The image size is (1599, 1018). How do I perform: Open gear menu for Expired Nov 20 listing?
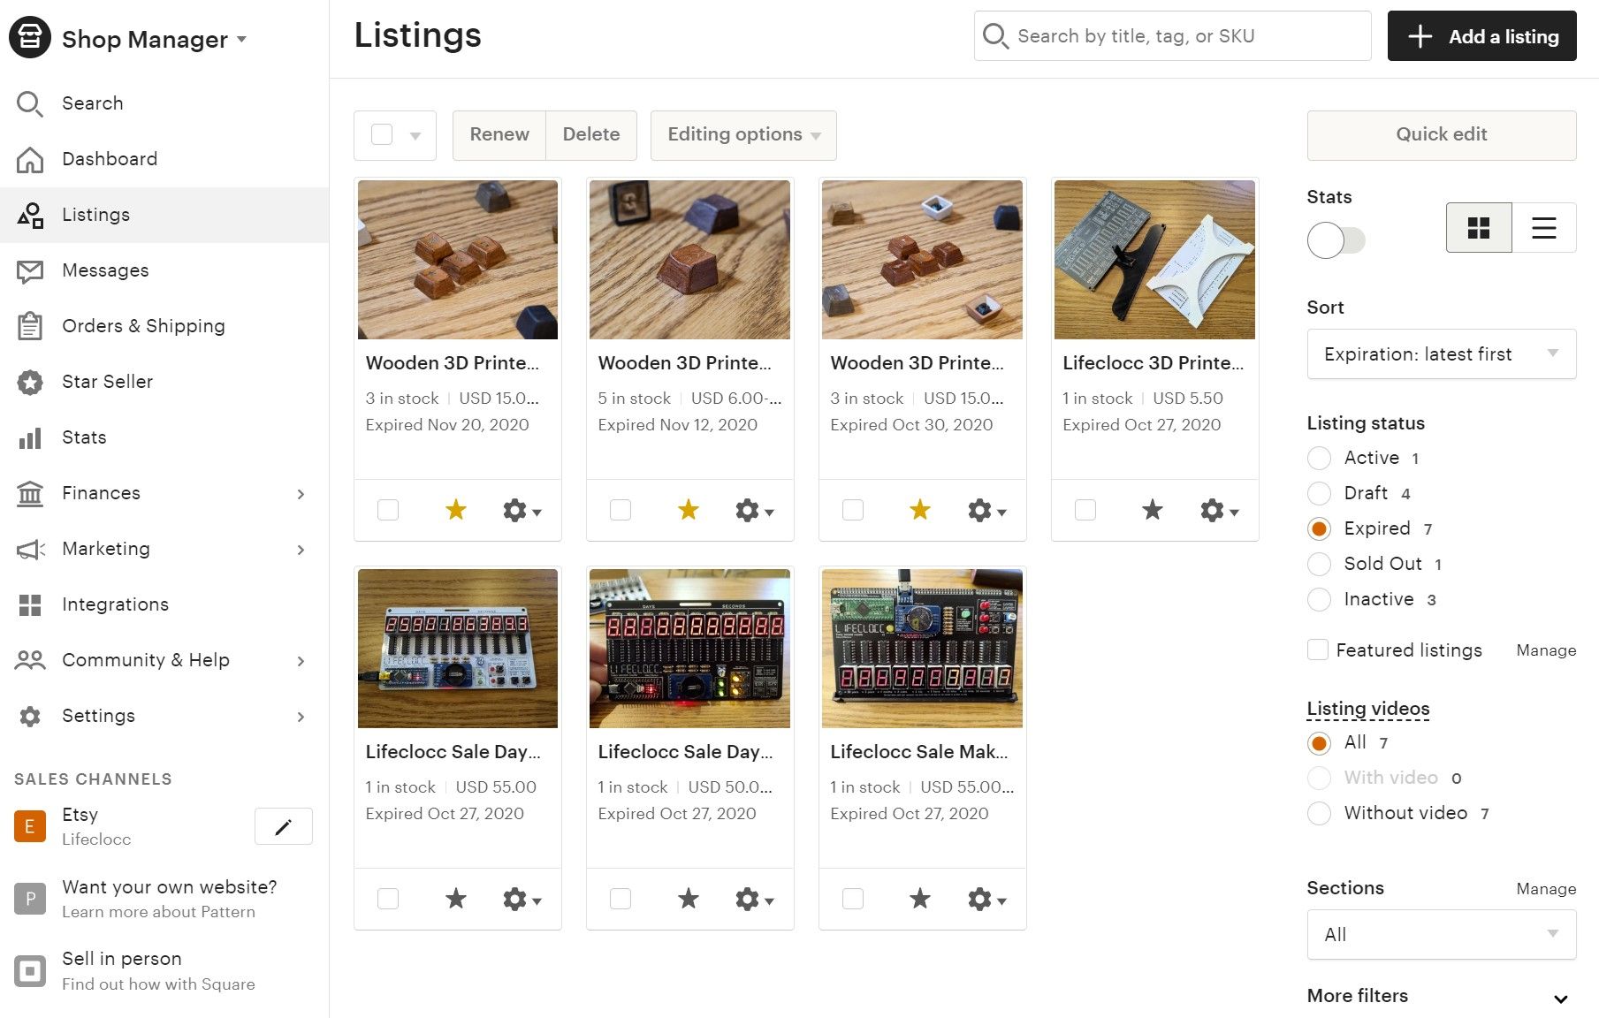(x=522, y=511)
